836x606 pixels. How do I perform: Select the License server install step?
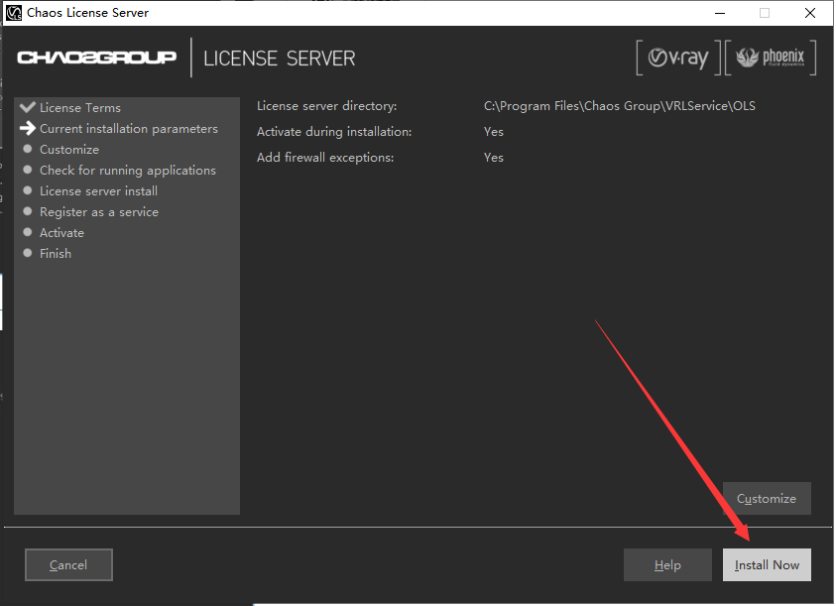click(98, 191)
